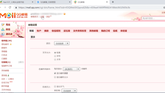Click the star icon beside 星标邮件
Viewport: 165px width, 93px height.
pos(11,44)
